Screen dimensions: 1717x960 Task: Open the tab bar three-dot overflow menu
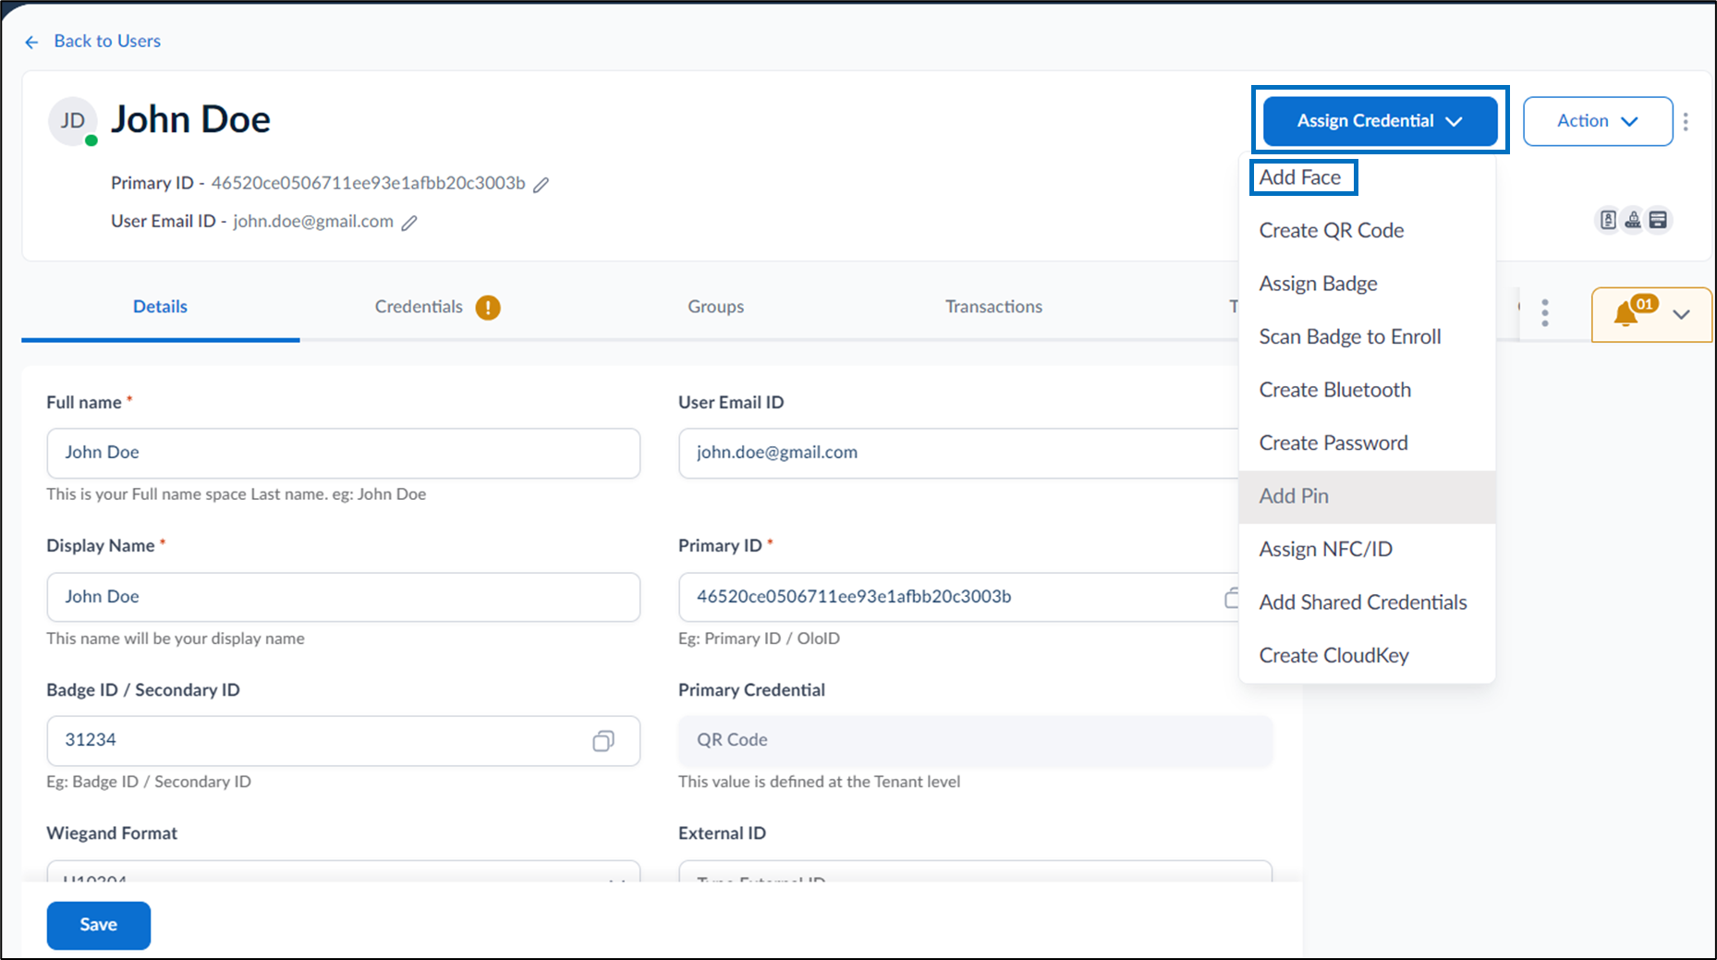pos(1545,313)
